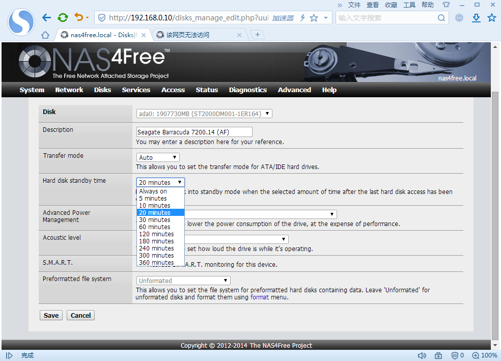Screen dimensions: 501x361
Task: Select 360 minutes standby option
Action: pos(160,263)
